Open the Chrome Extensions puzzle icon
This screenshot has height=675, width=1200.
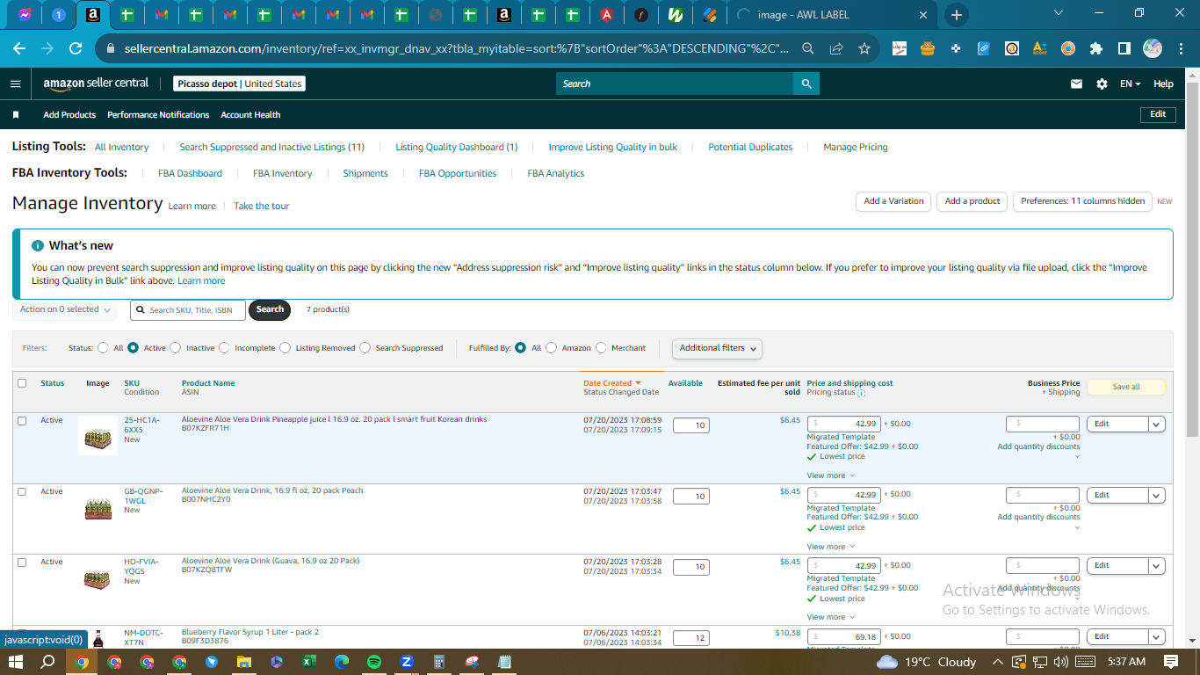tap(1095, 49)
